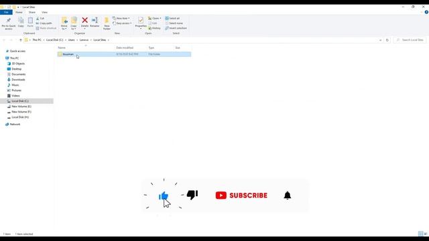
Task: Click Paste shortcut in the ribbon
Action: 46,28
